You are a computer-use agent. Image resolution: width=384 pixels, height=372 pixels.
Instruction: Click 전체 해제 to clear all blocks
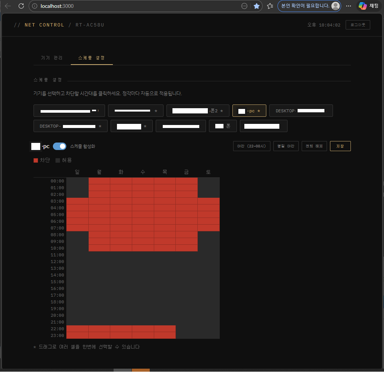click(314, 146)
